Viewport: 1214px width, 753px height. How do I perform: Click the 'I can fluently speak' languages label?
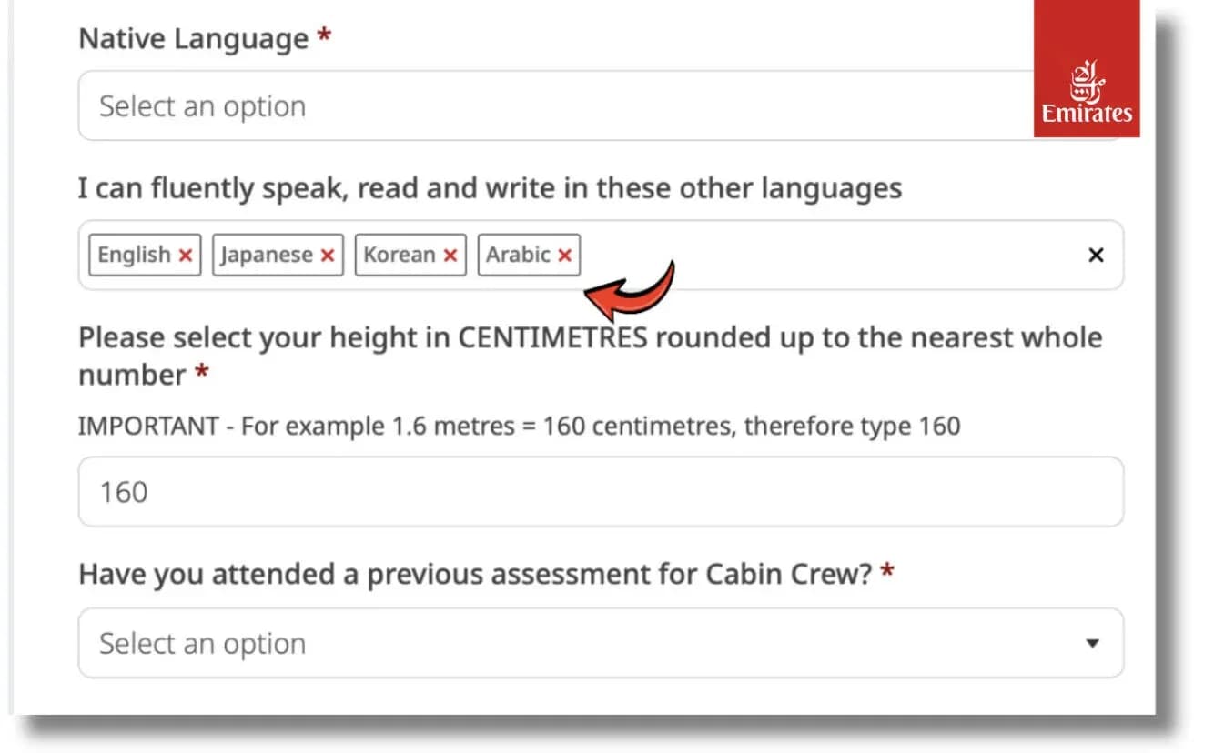[490, 188]
